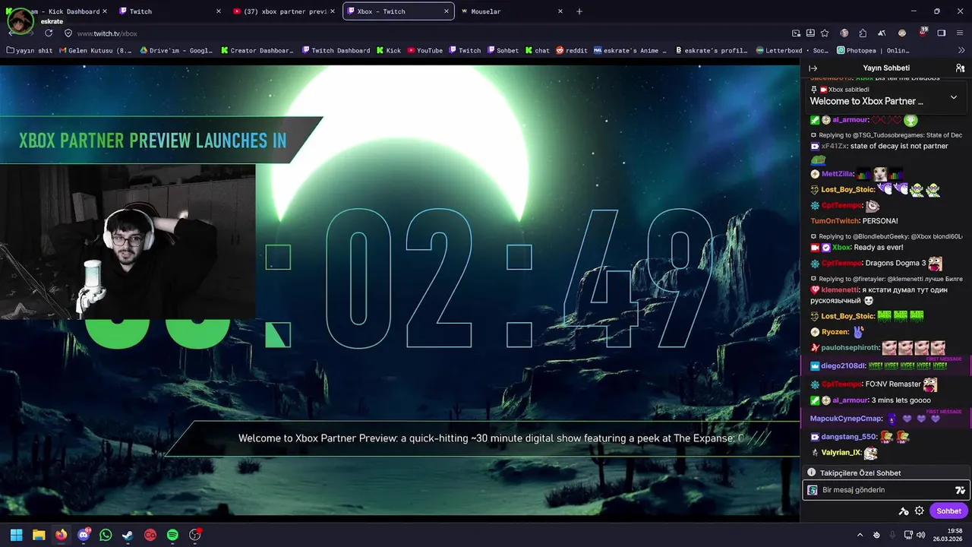972x547 pixels.
Task: Click the purple Sohbet send button
Action: [x=948, y=511]
